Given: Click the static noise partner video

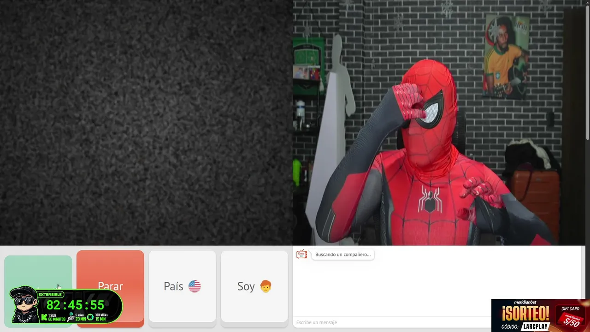Looking at the screenshot, I should coord(146,123).
